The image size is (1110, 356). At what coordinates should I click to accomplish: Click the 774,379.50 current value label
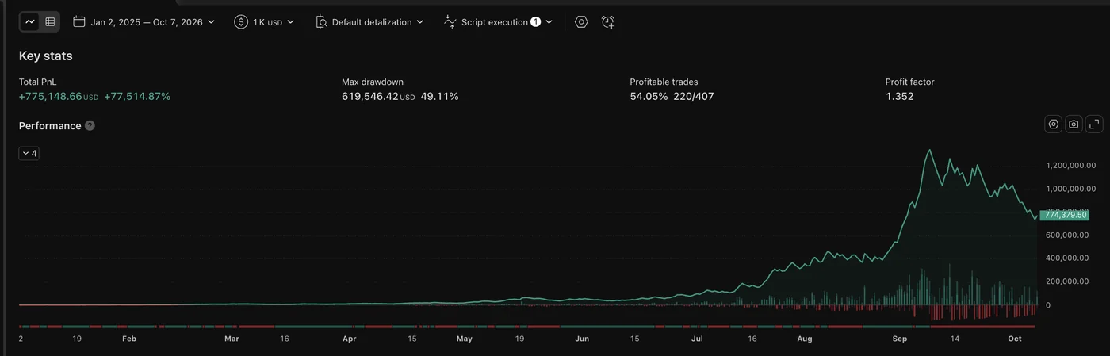tap(1066, 215)
